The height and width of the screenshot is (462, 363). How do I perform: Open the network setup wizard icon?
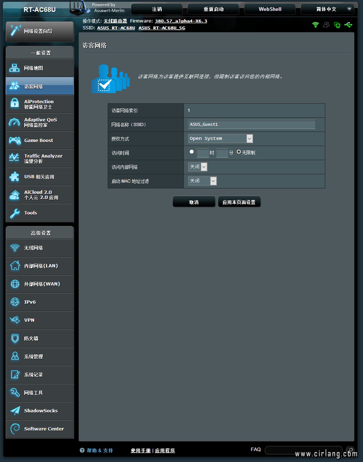click(x=15, y=30)
